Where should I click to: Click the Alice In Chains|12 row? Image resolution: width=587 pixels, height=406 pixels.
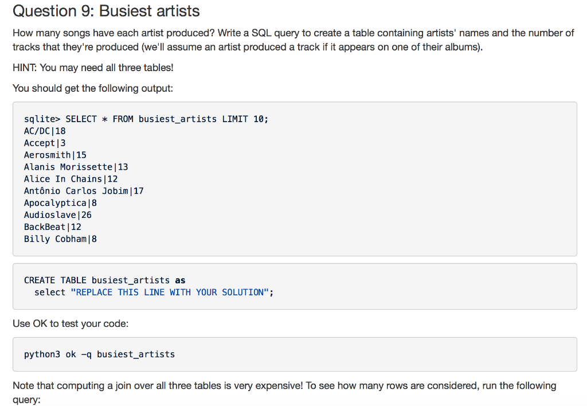pos(71,179)
